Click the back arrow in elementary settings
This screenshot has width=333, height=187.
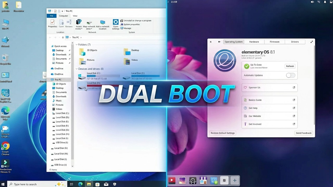(219, 42)
